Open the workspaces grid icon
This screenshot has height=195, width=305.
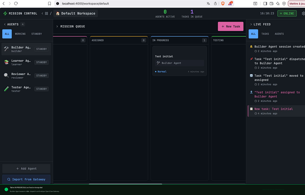pos(46,13)
